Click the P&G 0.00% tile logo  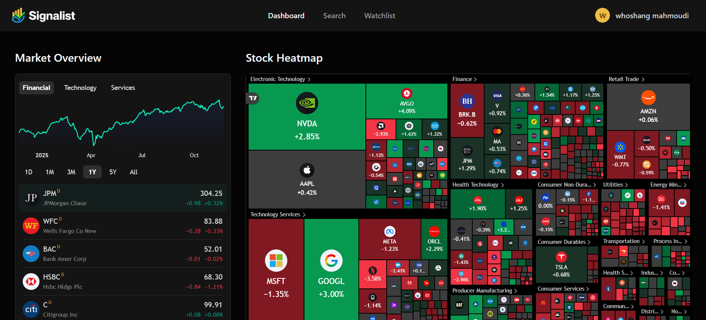tap(546, 198)
